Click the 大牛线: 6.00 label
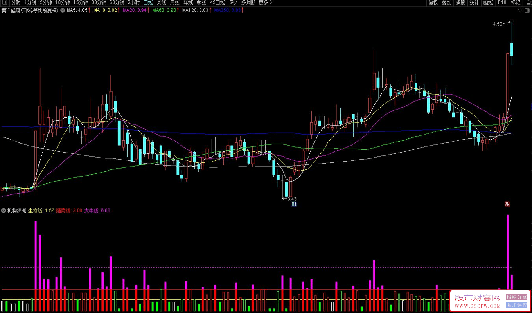This screenshot has width=532, height=313. coord(97,211)
